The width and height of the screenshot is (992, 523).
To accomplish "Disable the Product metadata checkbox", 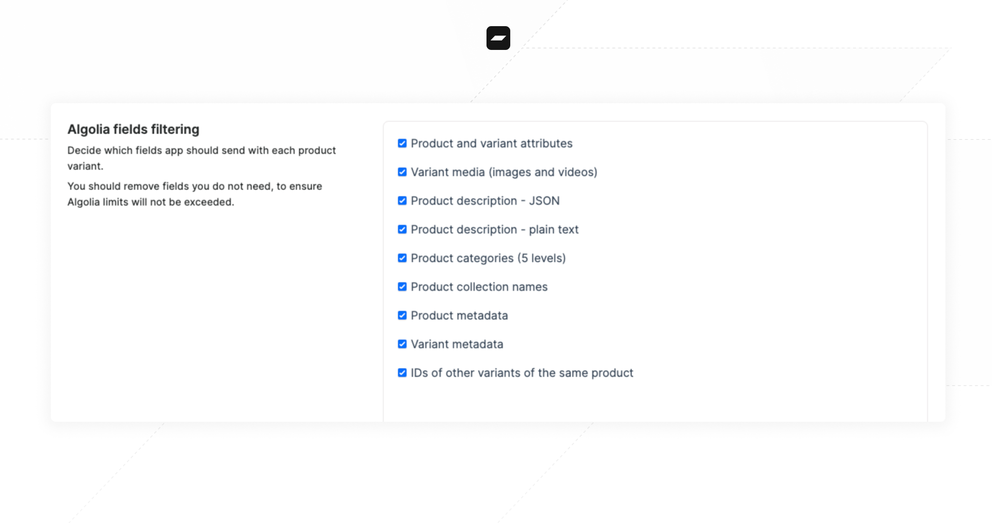I will click(x=402, y=315).
